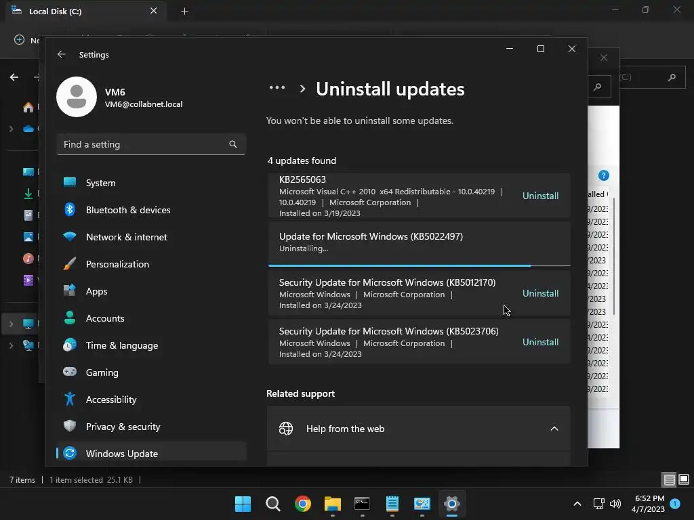
Task: Click the Privacy & security shield icon
Action: click(70, 426)
